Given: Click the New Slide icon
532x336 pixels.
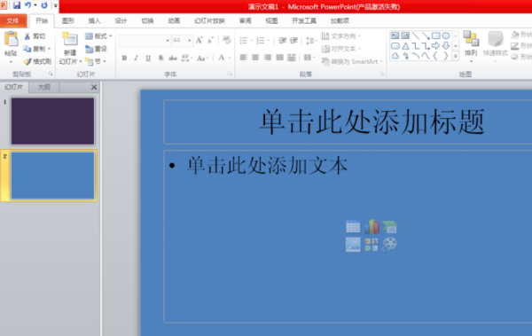Looking at the screenshot, I should (69, 39).
